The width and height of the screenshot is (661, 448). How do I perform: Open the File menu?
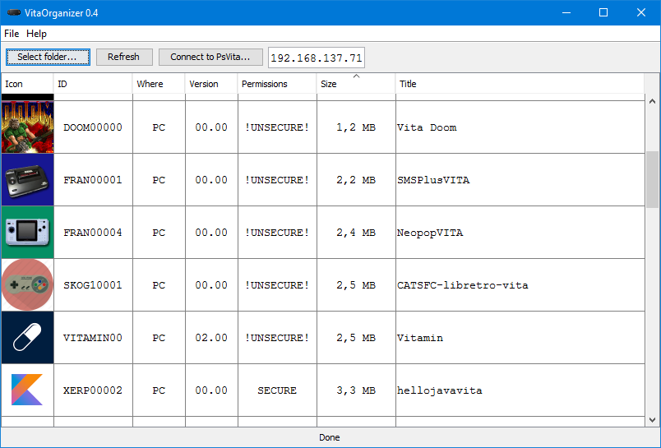(12, 34)
